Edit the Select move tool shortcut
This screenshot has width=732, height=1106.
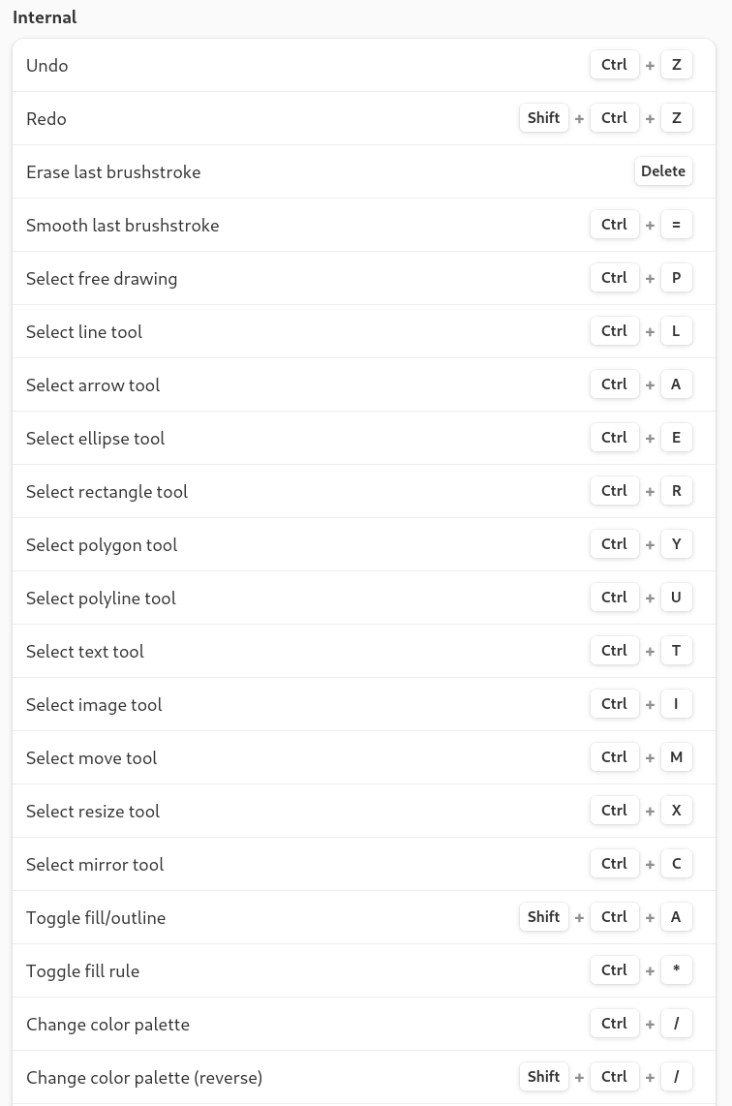click(364, 757)
